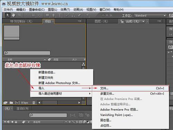Viewport: 173px width, 130px height.
Task: Click the Project preview thumbnail
Action: [x=12, y=32]
